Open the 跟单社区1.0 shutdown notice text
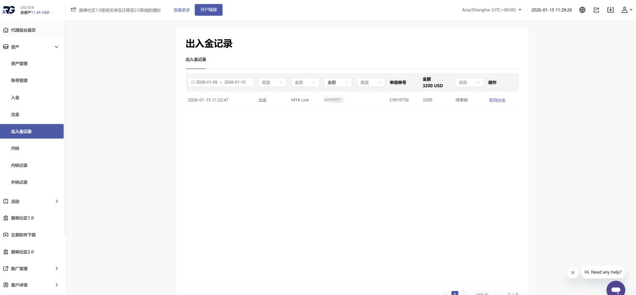The height and width of the screenshot is (295, 636). [120, 10]
